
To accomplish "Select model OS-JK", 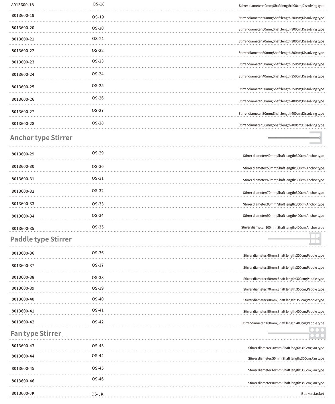I will (x=97, y=394).
